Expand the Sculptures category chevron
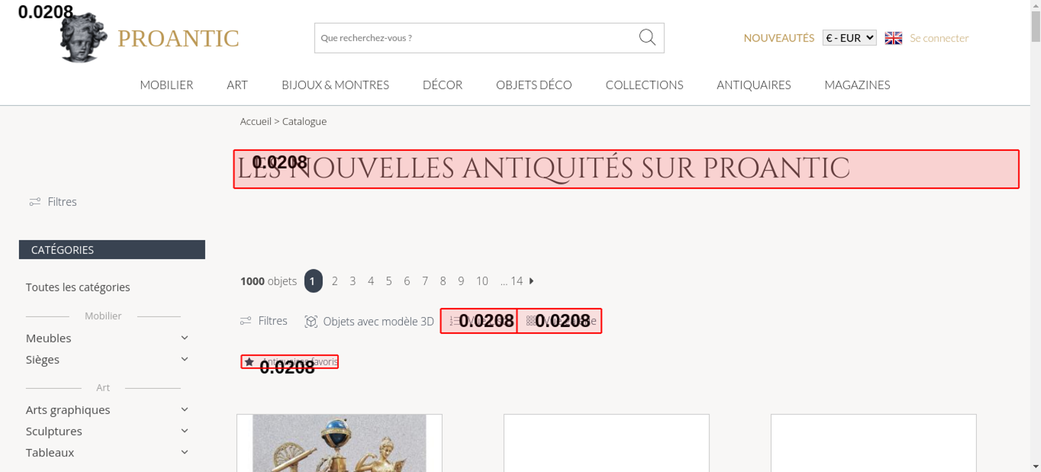This screenshot has height=472, width=1041. (x=184, y=431)
